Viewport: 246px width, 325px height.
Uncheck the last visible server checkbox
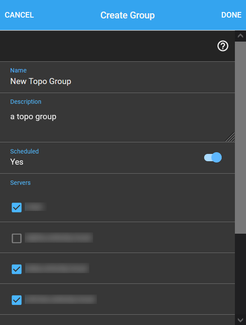coord(17,300)
